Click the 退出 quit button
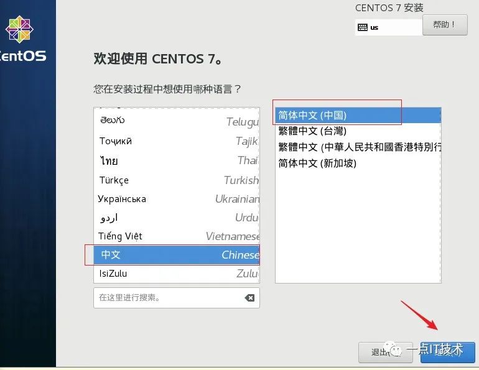 386,353
